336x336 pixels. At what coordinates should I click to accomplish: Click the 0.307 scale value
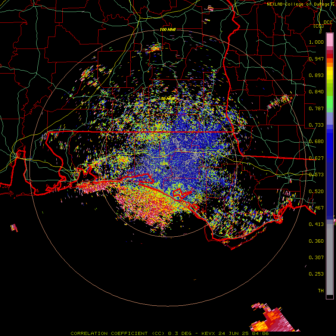[x=316, y=258]
